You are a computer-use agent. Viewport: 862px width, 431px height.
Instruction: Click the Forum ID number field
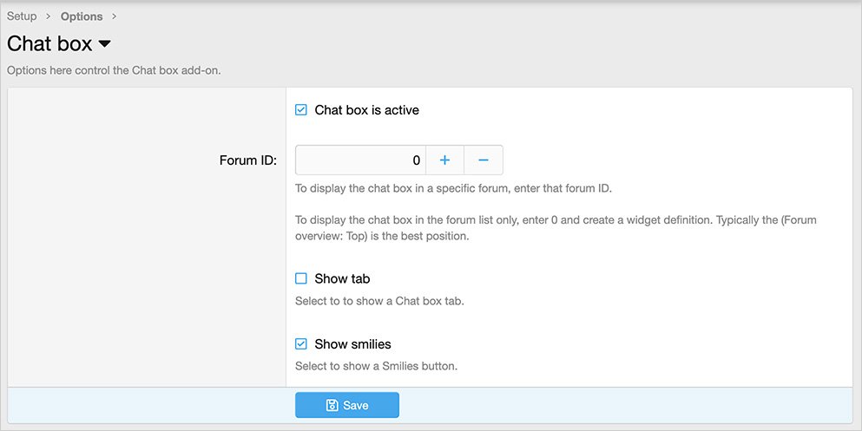coord(360,160)
